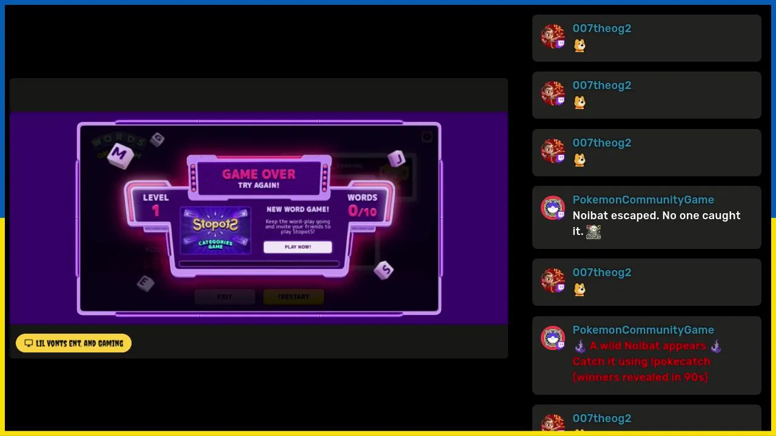Click the '(winners revealed in 90s)' text
Screen dimensions: 776x436
click(x=640, y=377)
